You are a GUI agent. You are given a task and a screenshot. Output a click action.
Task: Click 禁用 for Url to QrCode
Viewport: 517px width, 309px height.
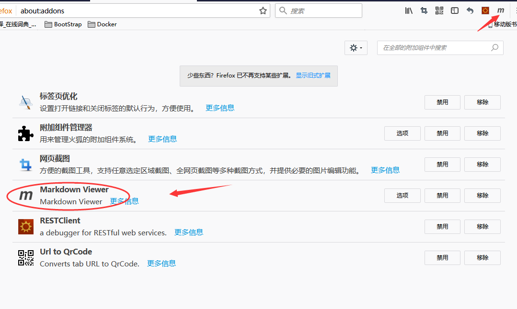pyautogui.click(x=442, y=257)
